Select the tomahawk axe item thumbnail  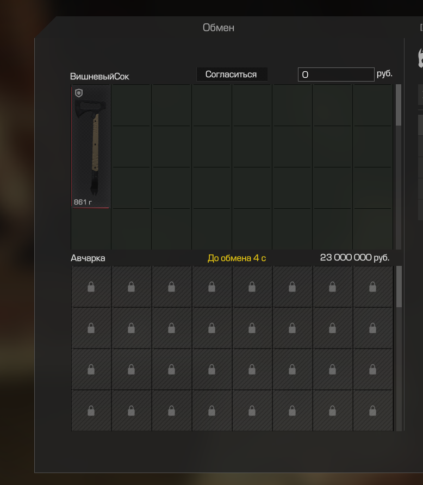pos(91,147)
